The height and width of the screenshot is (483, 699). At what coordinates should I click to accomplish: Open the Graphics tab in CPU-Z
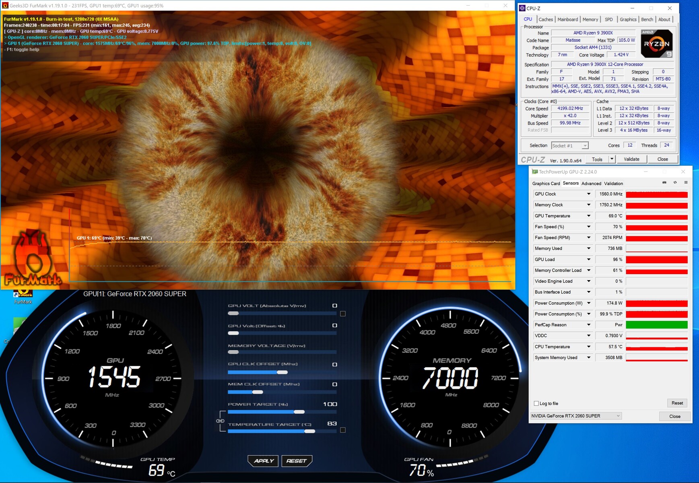point(628,19)
